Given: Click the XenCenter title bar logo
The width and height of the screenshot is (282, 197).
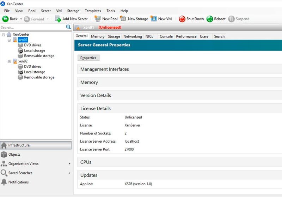Looking at the screenshot, I should coord(3,4).
